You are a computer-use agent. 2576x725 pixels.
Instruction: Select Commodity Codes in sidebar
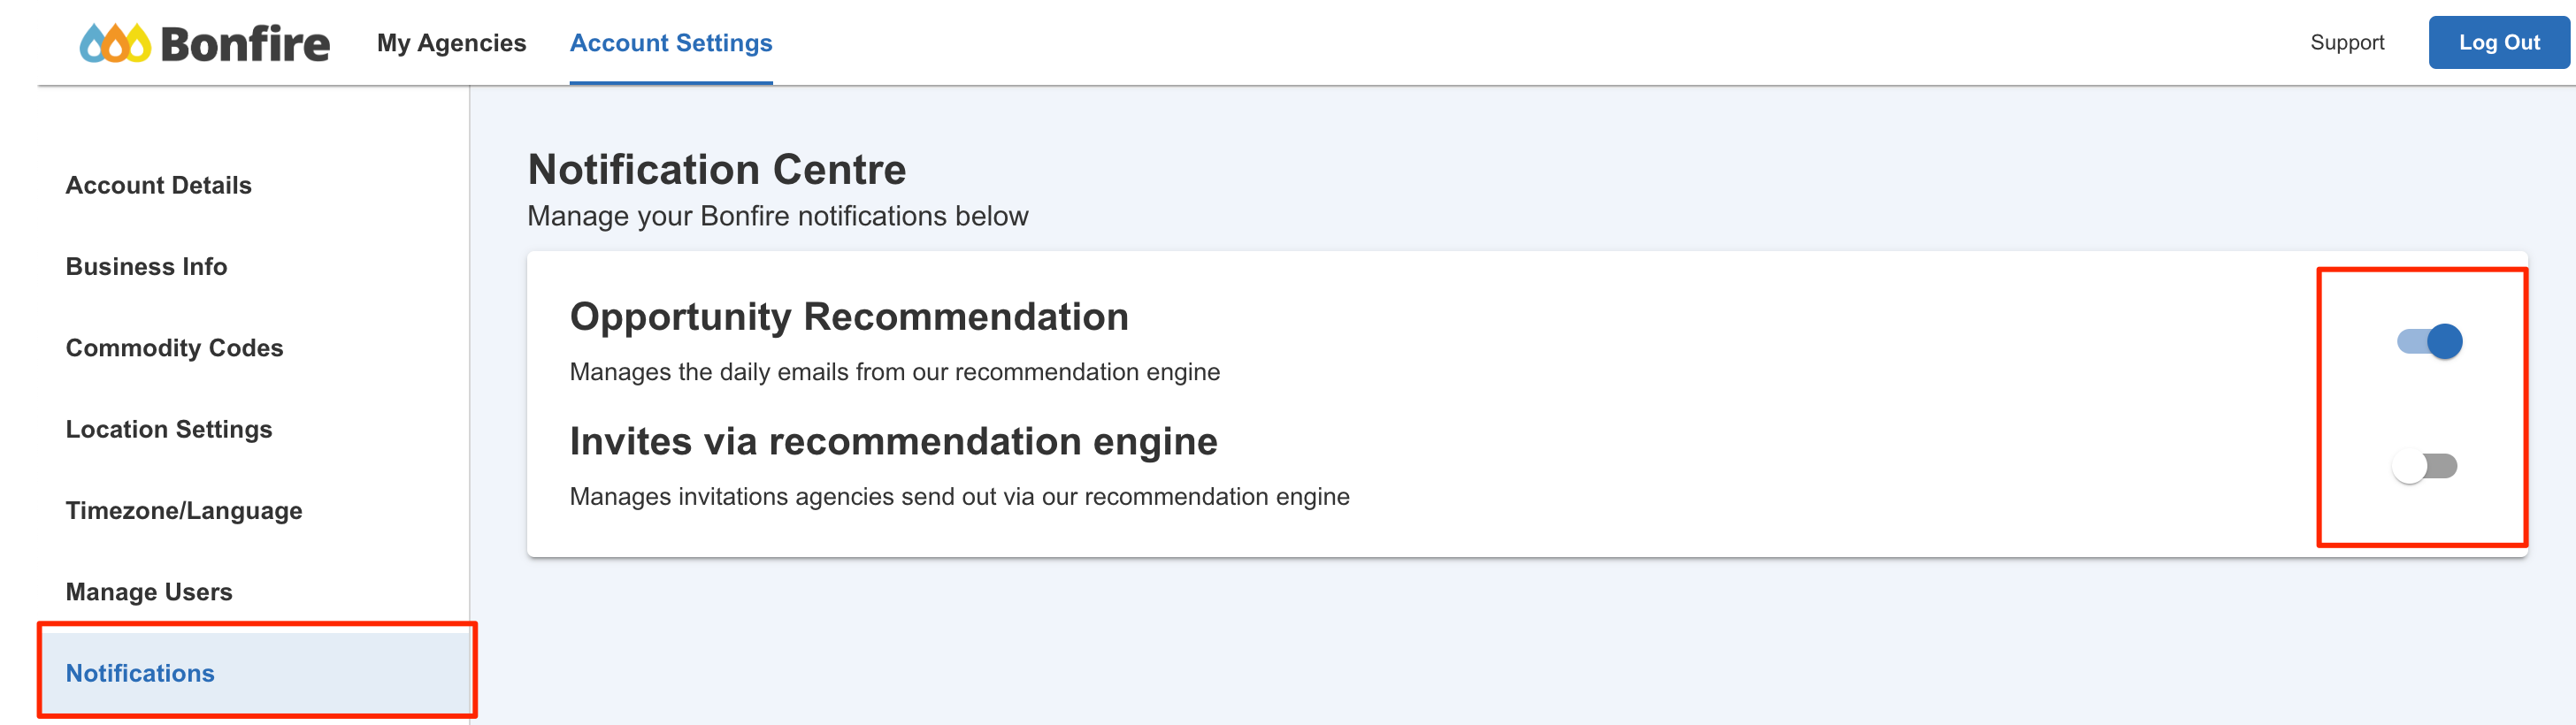click(x=174, y=348)
